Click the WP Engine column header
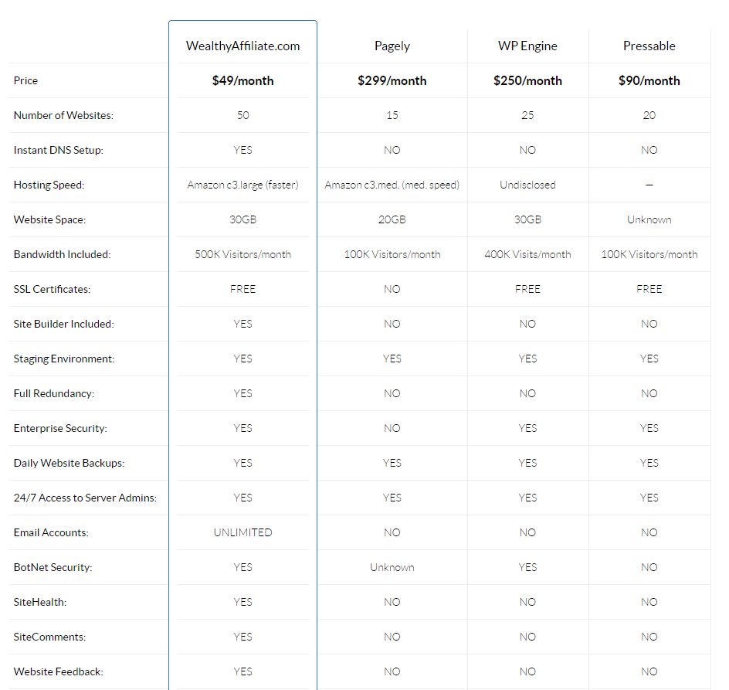 (x=527, y=46)
